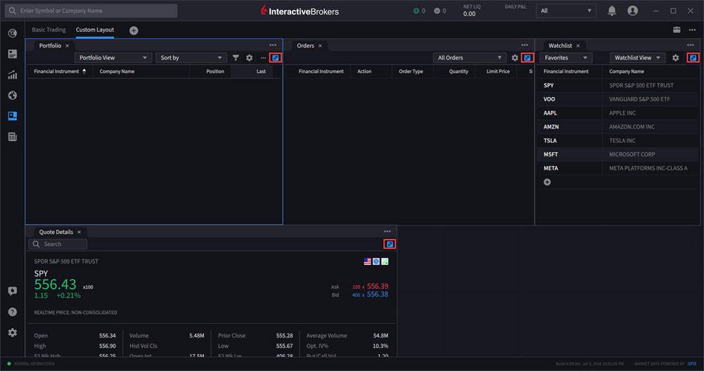Open Orders panel three-dot menu

coord(525,45)
